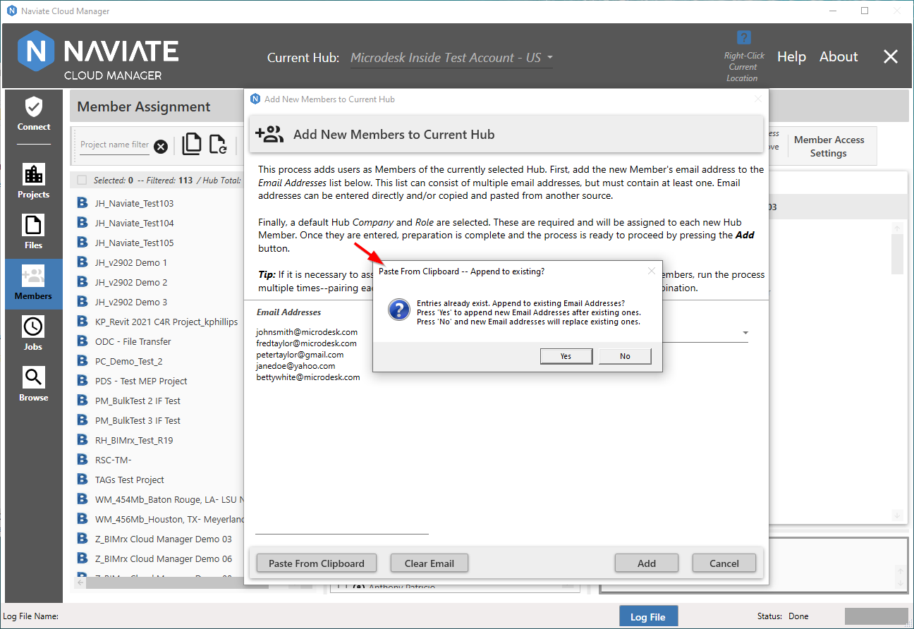The height and width of the screenshot is (629, 914).
Task: Select project PDS - Test MEP Project
Action: click(141, 381)
